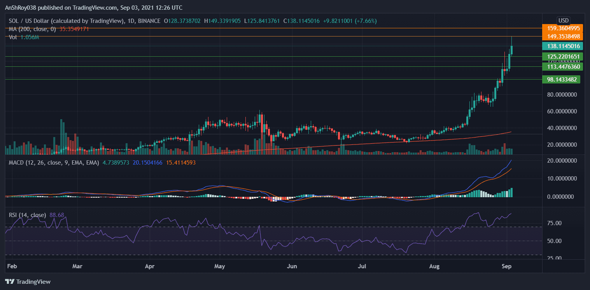Click the BINANCE exchange text in legend

click(x=149, y=21)
